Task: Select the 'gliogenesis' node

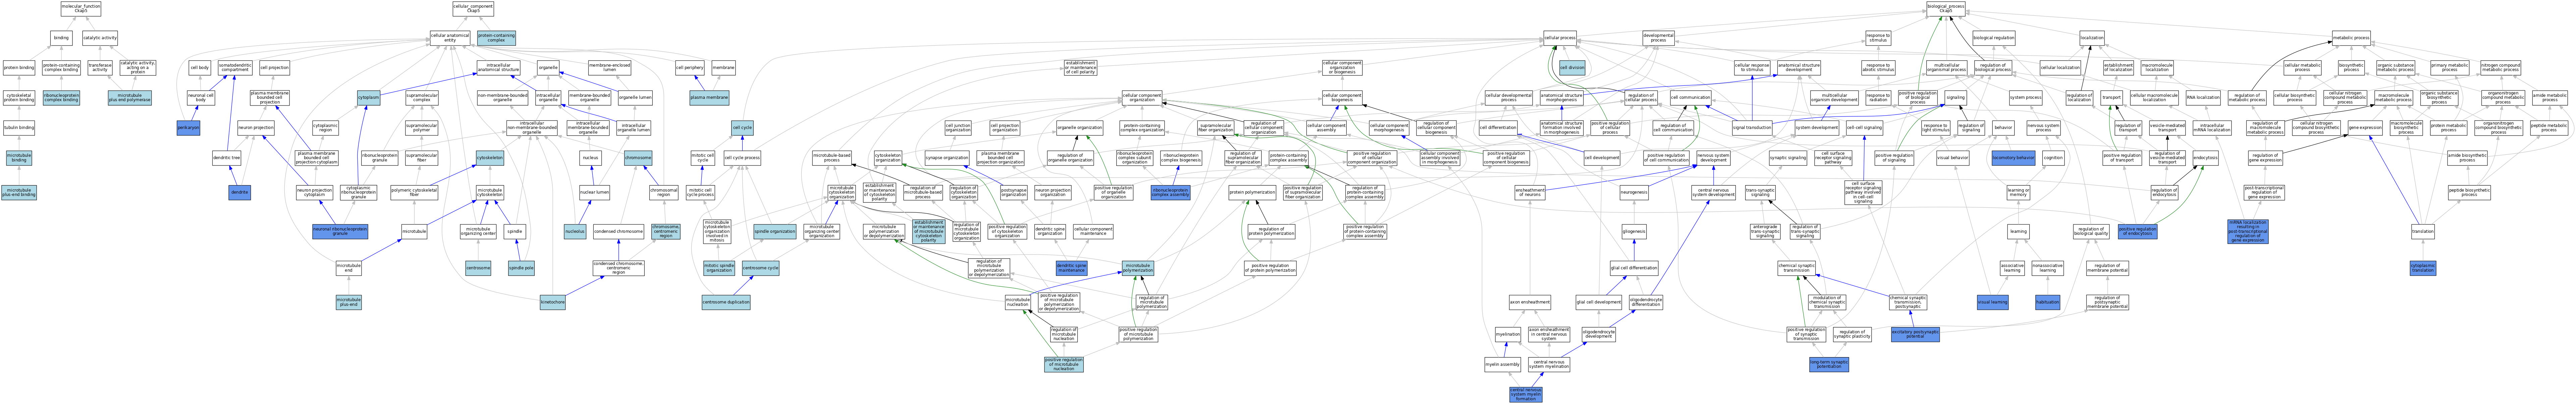Action: click(1634, 231)
